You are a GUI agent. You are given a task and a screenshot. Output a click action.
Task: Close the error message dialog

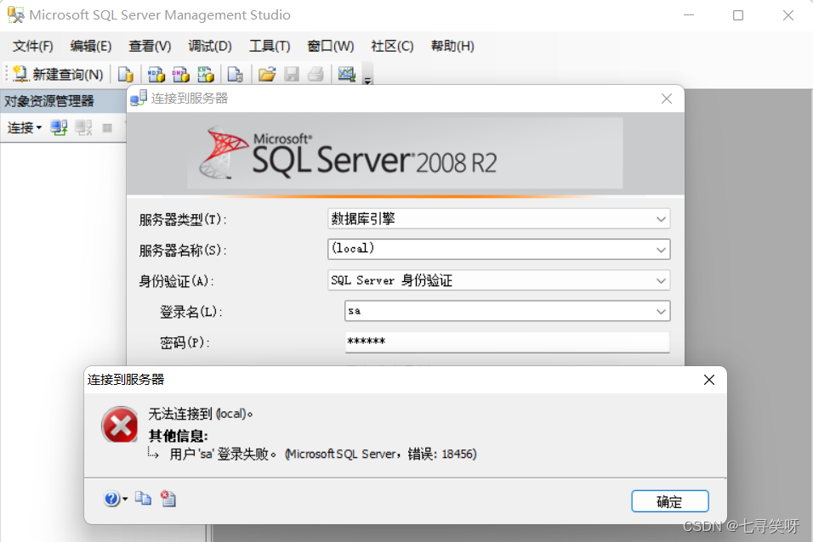(x=709, y=380)
